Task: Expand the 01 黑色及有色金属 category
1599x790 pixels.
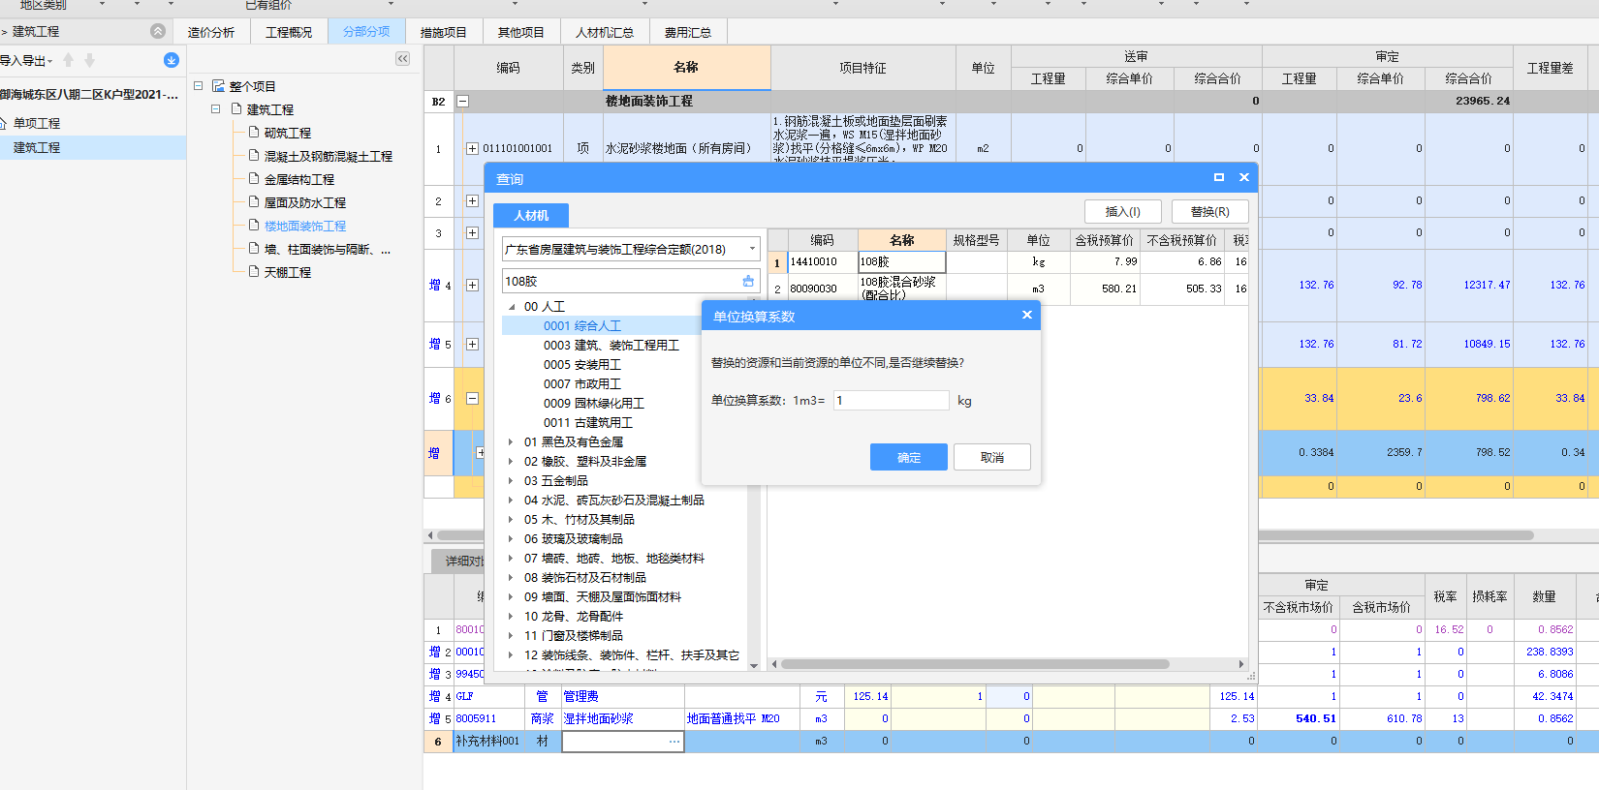Action: tap(512, 442)
